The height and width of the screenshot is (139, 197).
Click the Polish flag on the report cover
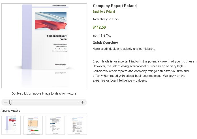(51, 21)
